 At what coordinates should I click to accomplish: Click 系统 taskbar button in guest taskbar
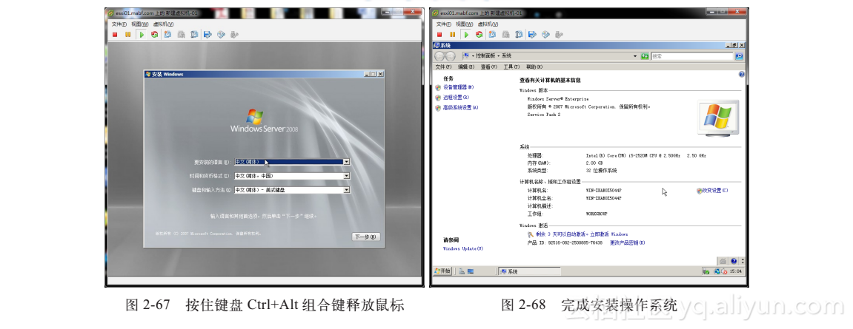(x=529, y=271)
